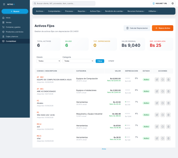The image size is (178, 158).
Task: Open the Categoria dropdown filter
Action: [78, 61]
